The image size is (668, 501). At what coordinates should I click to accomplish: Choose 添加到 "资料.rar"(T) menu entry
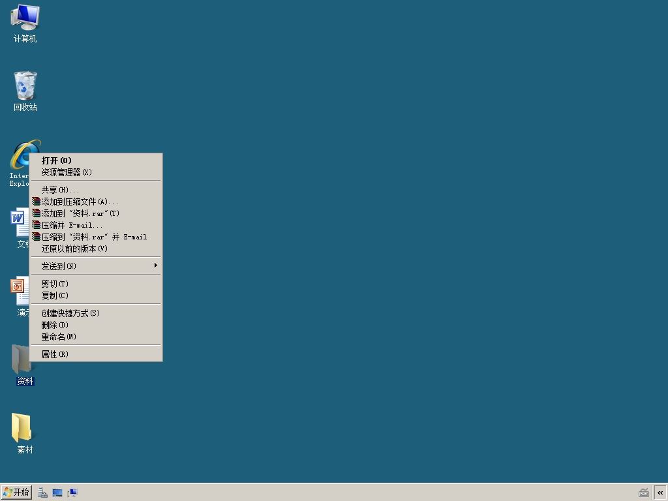click(96, 213)
